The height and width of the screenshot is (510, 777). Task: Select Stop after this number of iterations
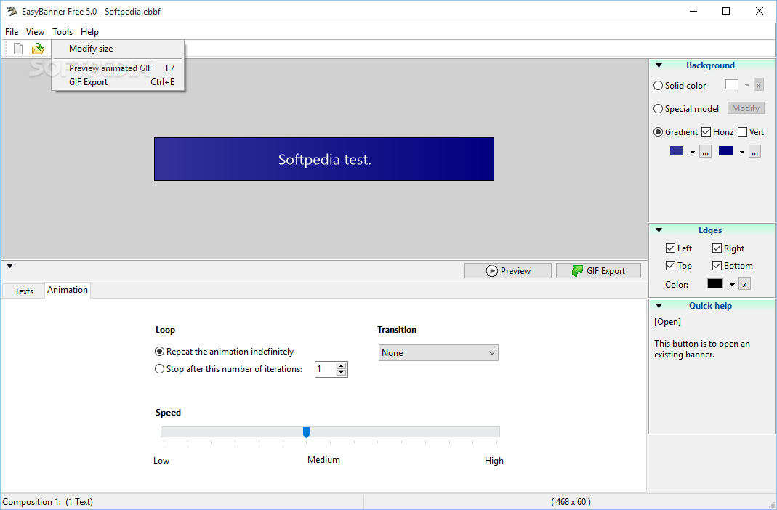pyautogui.click(x=160, y=369)
